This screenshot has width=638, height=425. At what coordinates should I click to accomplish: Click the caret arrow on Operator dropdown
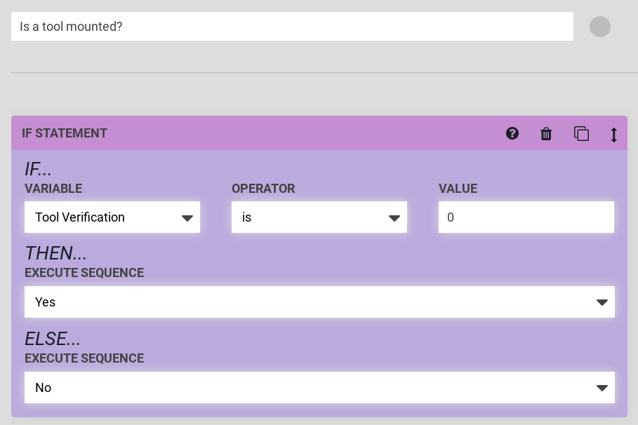[x=394, y=218]
